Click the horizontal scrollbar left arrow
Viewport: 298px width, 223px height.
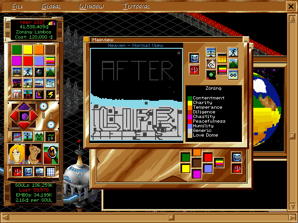click(x=5, y=217)
